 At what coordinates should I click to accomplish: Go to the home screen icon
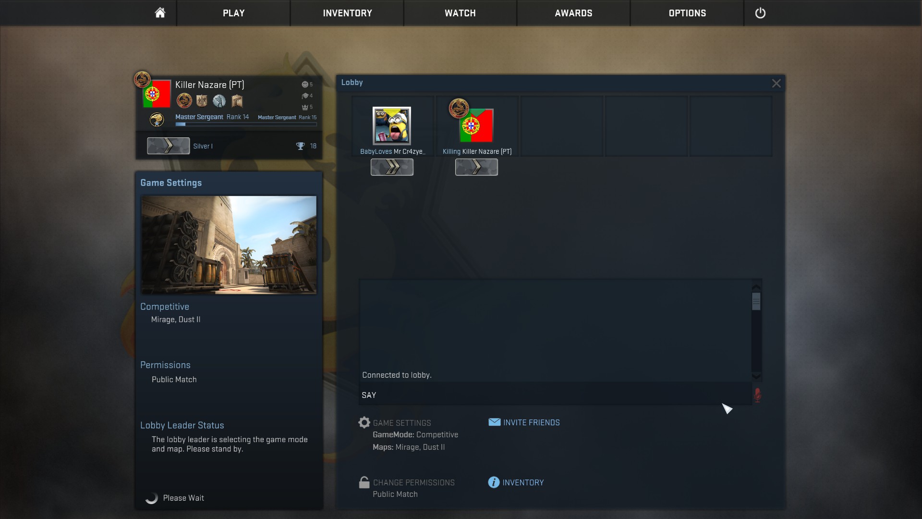(x=160, y=13)
